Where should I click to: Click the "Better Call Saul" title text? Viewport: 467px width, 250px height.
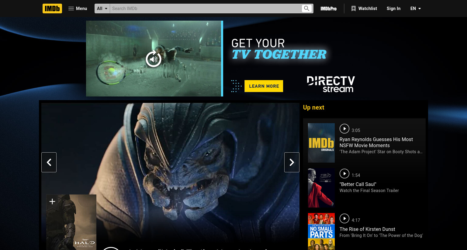358,184
